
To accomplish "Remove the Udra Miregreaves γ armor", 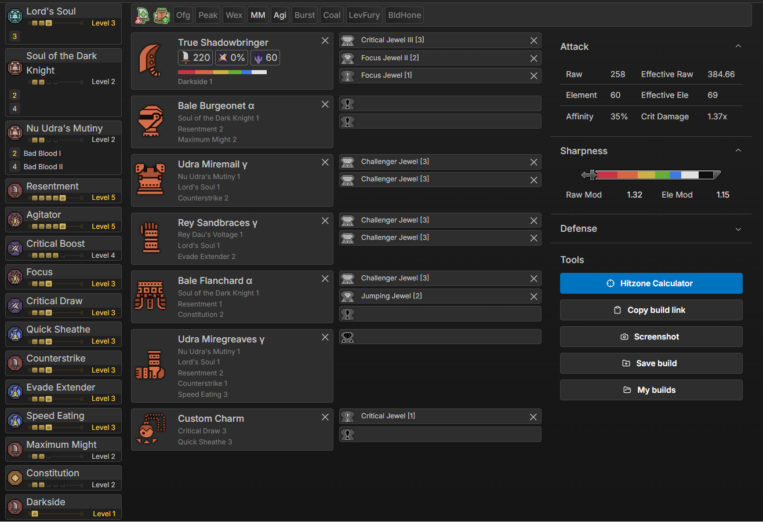I will pos(325,337).
